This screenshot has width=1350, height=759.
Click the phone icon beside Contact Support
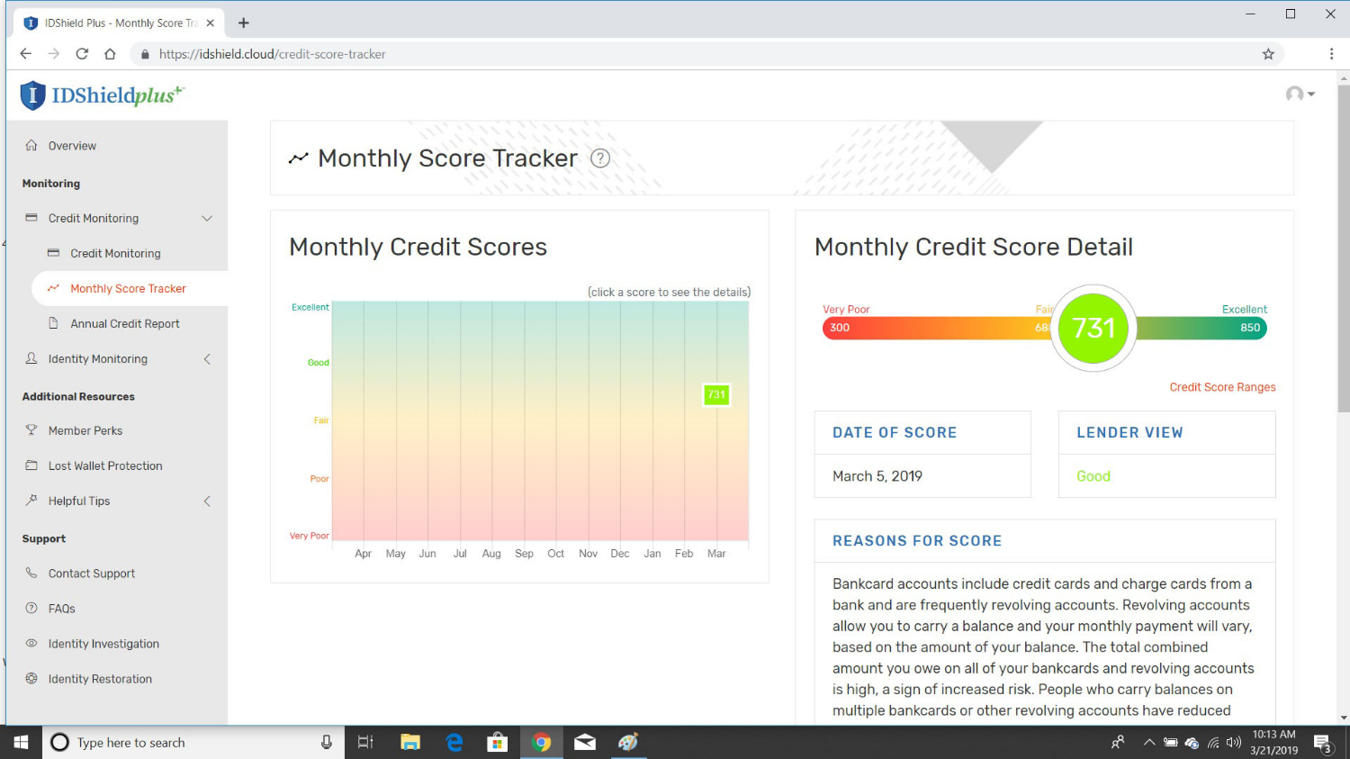[x=31, y=573]
